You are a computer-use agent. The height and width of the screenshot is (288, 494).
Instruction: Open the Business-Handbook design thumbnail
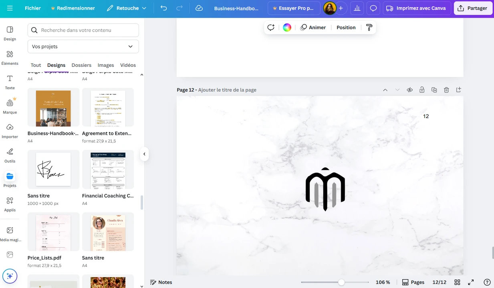point(53,108)
